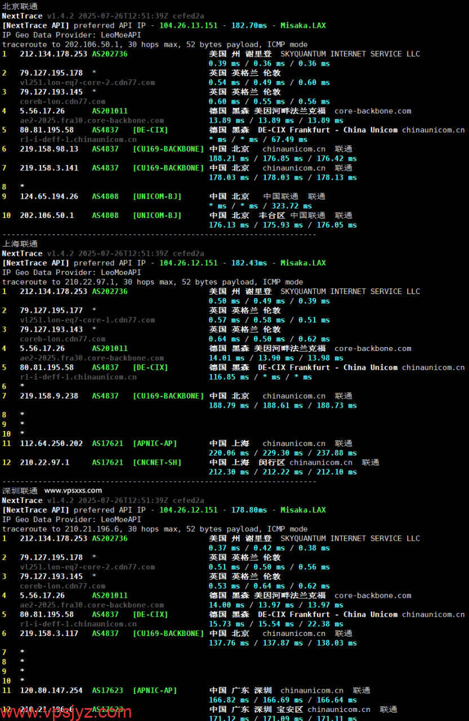
Task: Select the hop IP address 120.80.147.254
Action: pos(51,690)
